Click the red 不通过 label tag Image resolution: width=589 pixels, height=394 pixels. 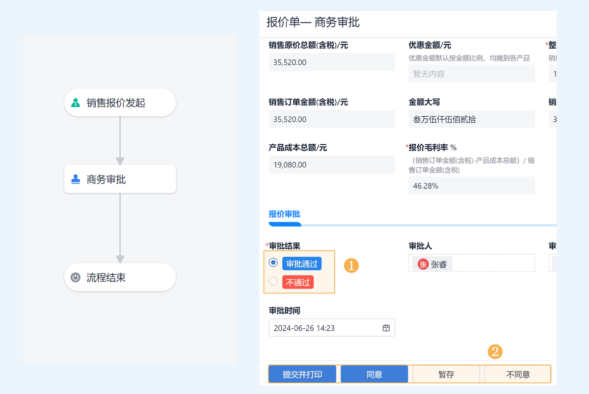coord(298,282)
